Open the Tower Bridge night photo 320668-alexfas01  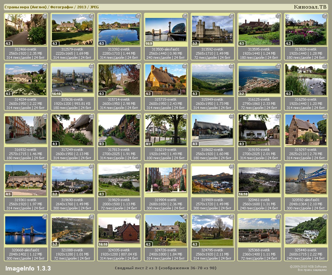26,230
